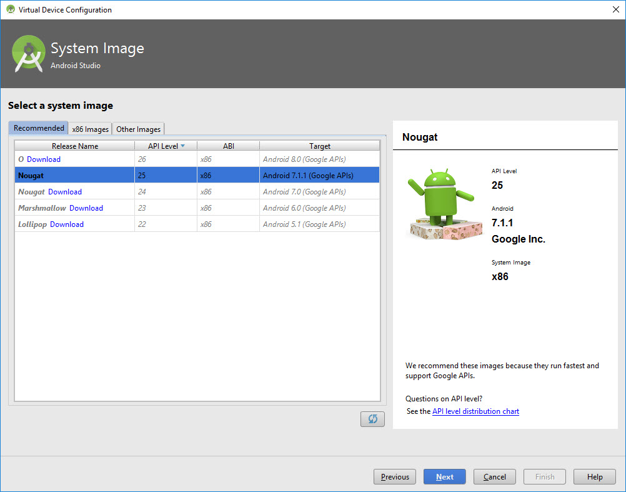Image resolution: width=626 pixels, height=492 pixels.
Task: Select the Recommended tab
Action: (39, 128)
